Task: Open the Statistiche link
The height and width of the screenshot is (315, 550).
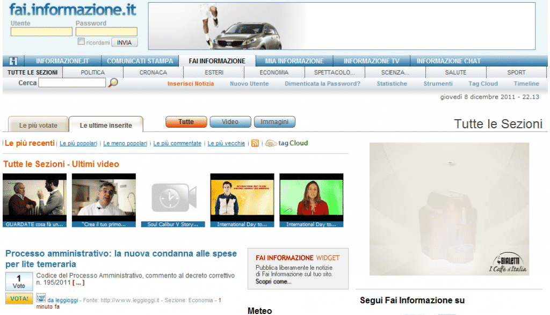Action: point(392,84)
